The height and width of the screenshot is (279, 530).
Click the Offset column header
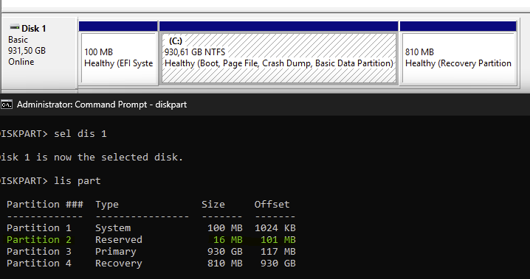click(272, 205)
